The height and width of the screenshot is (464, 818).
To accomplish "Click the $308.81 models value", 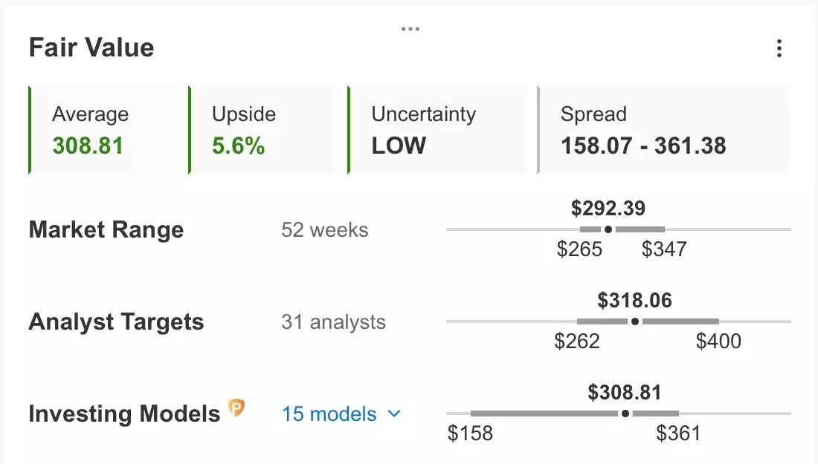I will pos(625,393).
